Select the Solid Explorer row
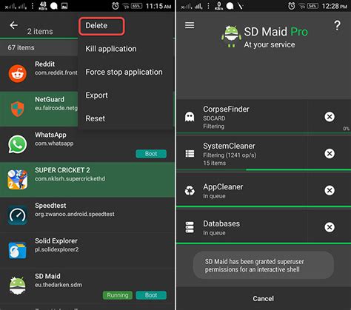 click(87, 250)
